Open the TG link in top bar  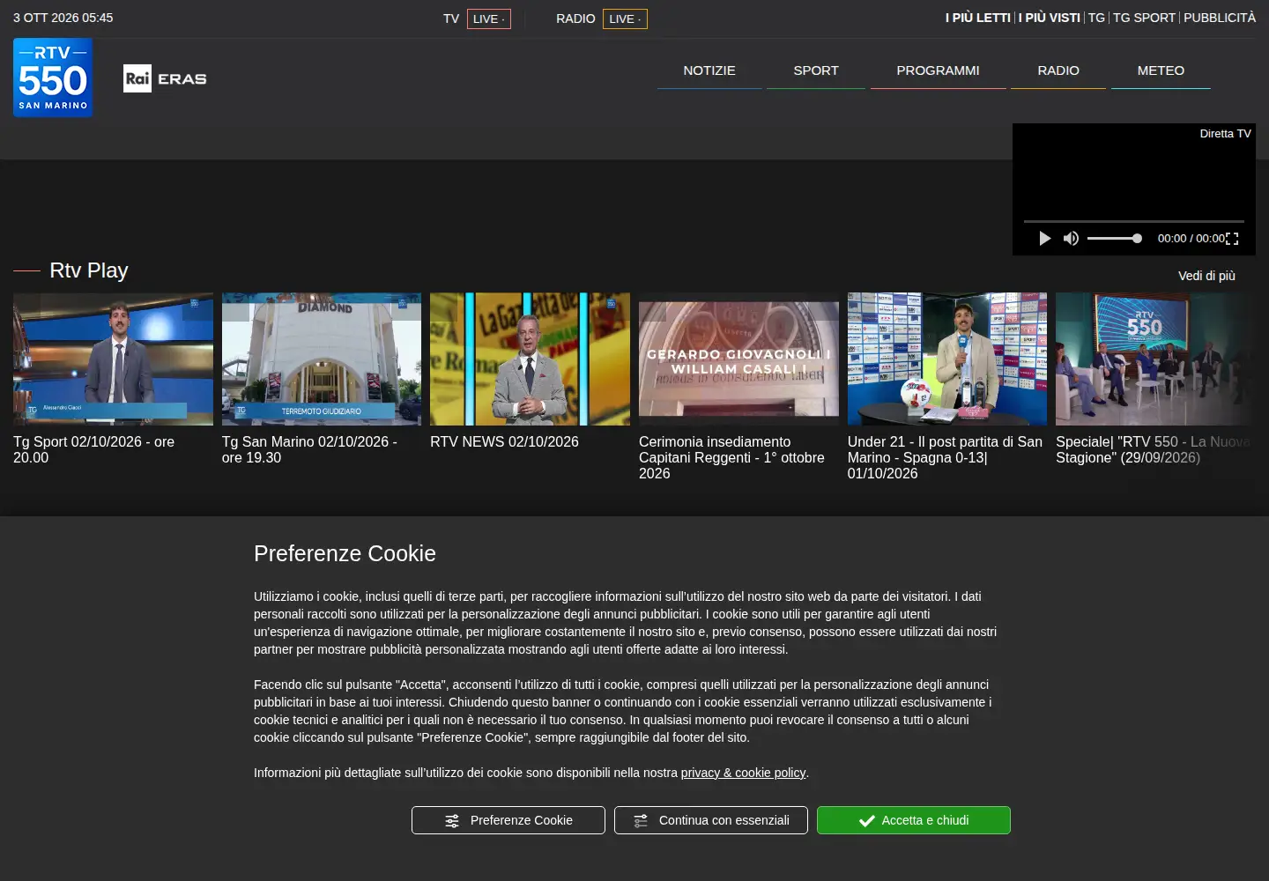(x=1096, y=18)
